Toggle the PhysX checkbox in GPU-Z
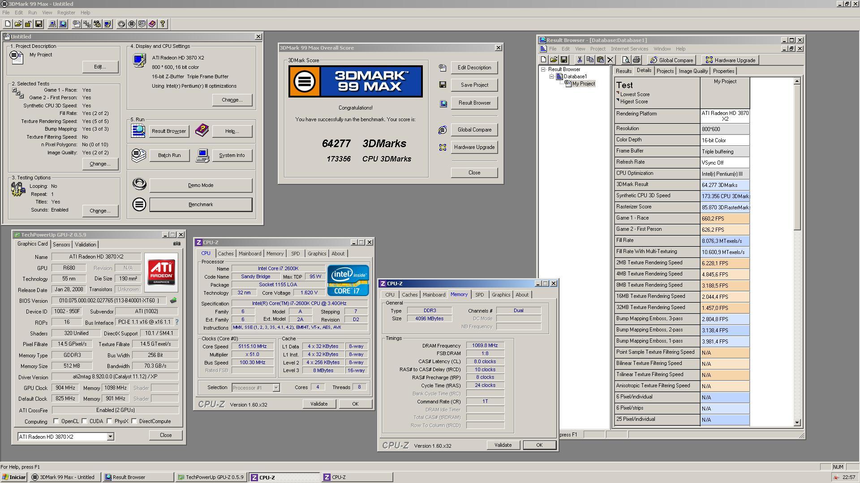Image resolution: width=860 pixels, height=483 pixels. click(x=109, y=421)
